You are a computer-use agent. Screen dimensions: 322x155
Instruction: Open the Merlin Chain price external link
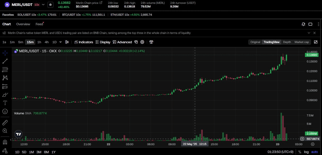(x=101, y=3)
